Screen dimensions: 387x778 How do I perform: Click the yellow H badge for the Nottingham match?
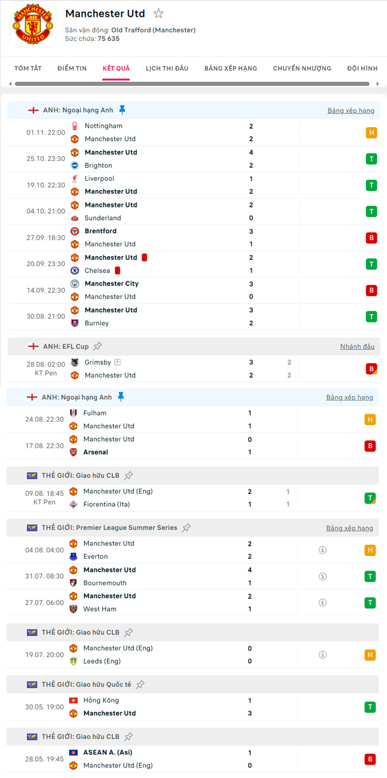pos(370,132)
